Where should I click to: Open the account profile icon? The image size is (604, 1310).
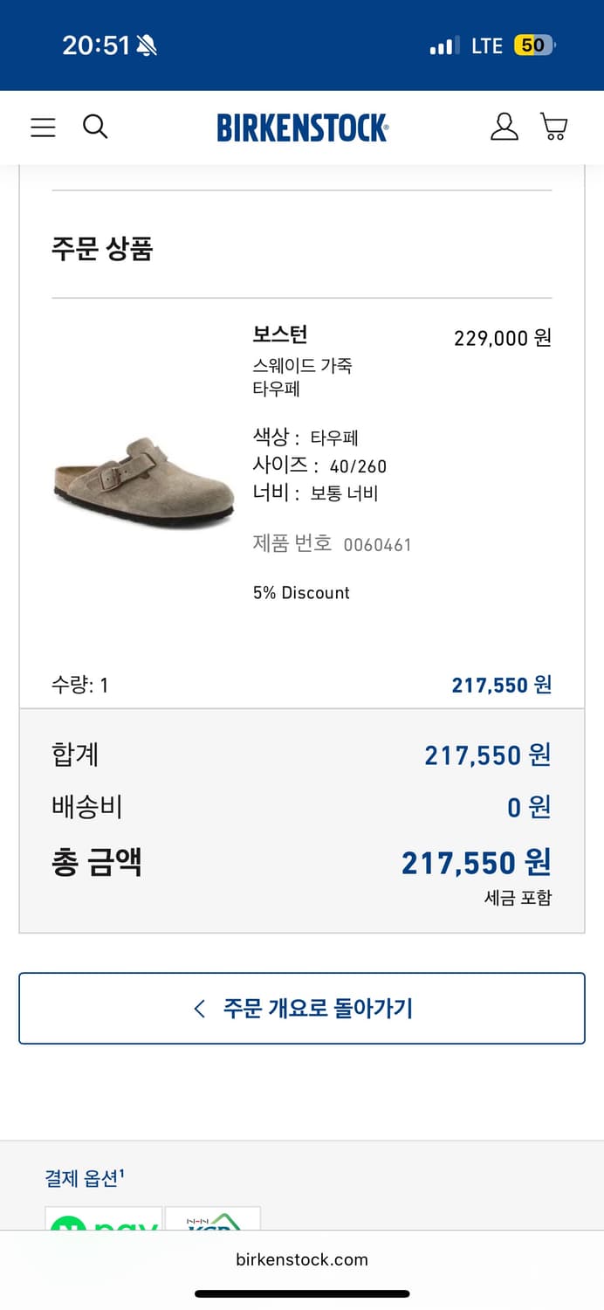504,127
